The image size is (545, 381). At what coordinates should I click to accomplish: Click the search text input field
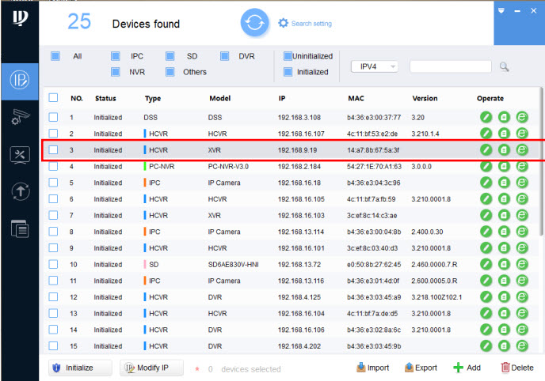pyautogui.click(x=451, y=66)
